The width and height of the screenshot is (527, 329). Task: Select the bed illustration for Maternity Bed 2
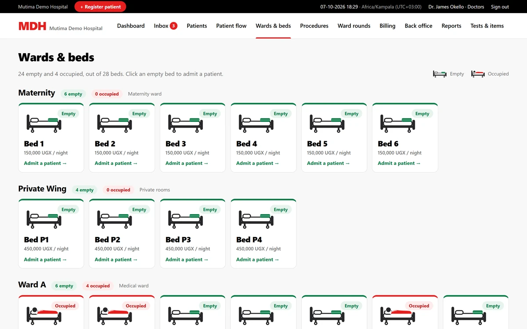[115, 123]
